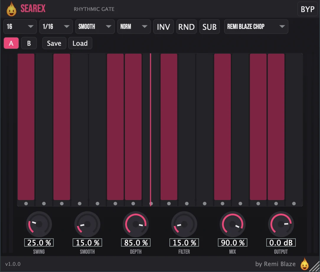320x272 pixels.
Task: Click the dot under gate step 16
Action: (294, 204)
